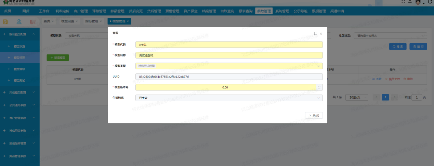
Task: Expand the 授信用信参数 sidebar group
Action: (34, 131)
